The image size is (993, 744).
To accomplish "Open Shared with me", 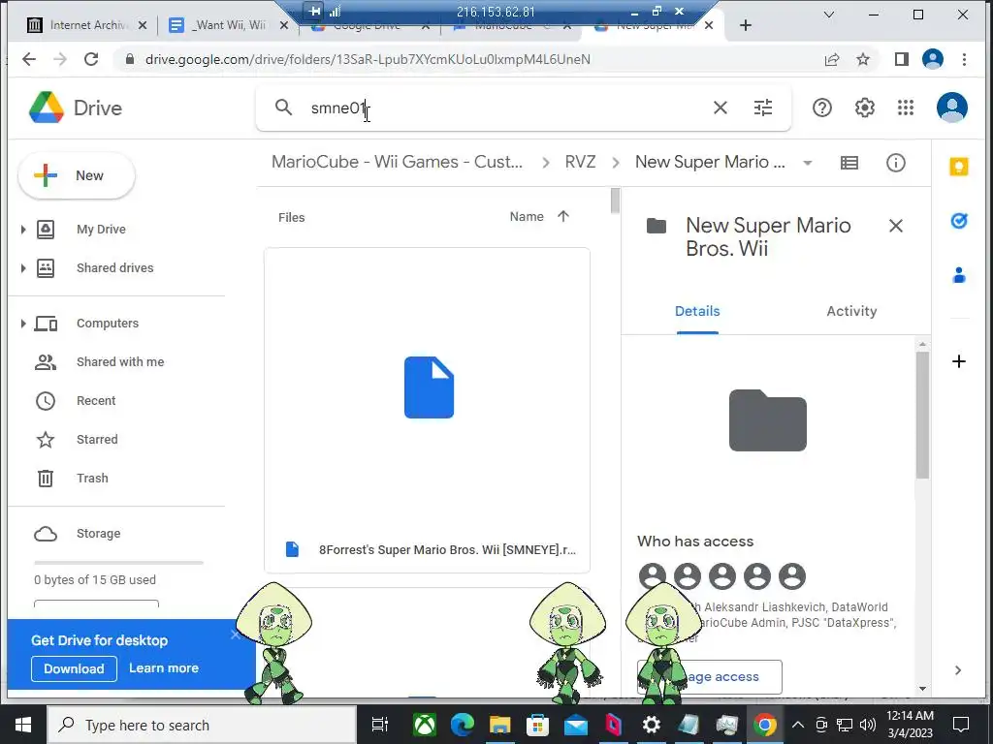I will [119, 362].
